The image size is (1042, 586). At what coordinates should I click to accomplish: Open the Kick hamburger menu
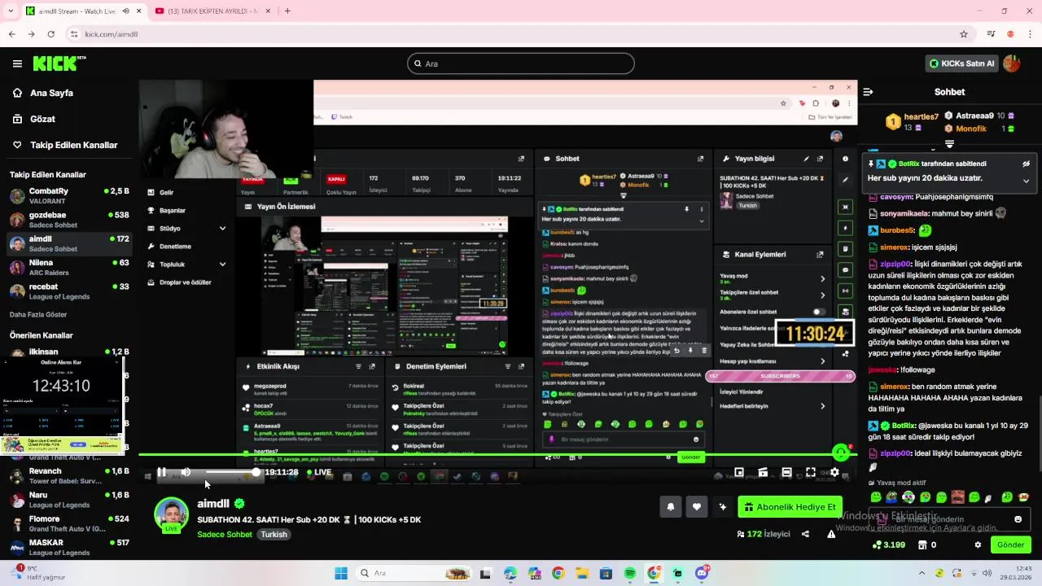[x=17, y=63]
